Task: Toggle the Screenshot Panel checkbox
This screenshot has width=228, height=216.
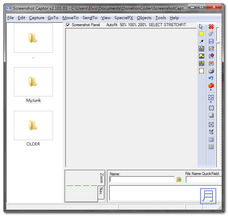Action: coord(68,25)
